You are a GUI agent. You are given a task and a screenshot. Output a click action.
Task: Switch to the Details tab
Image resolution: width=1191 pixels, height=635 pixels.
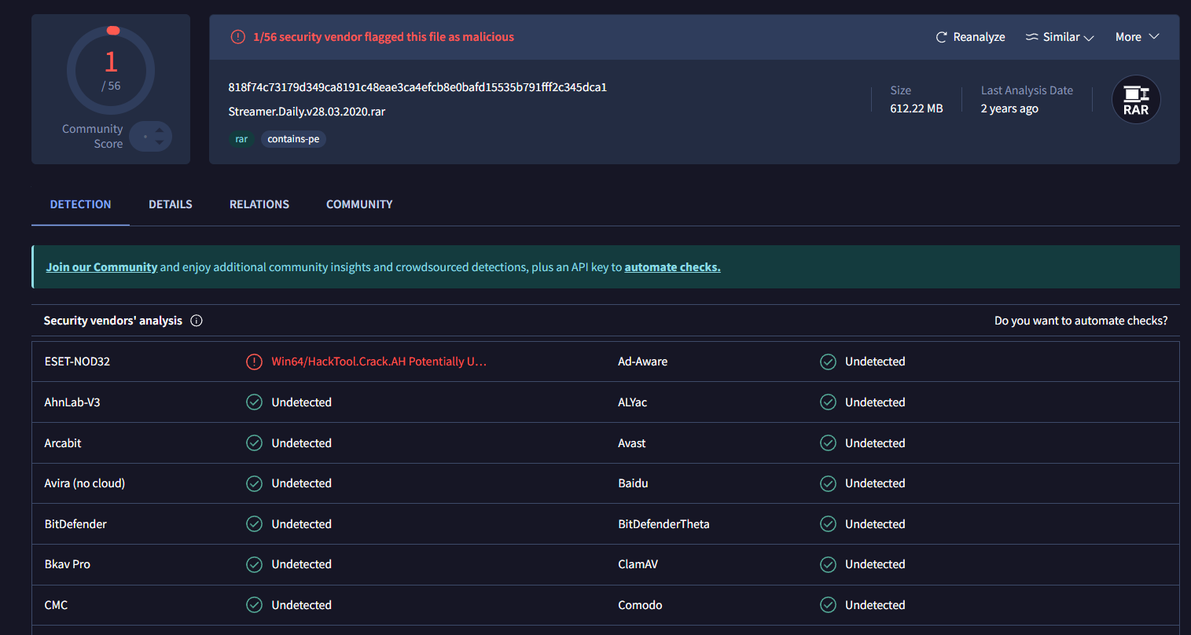[171, 204]
